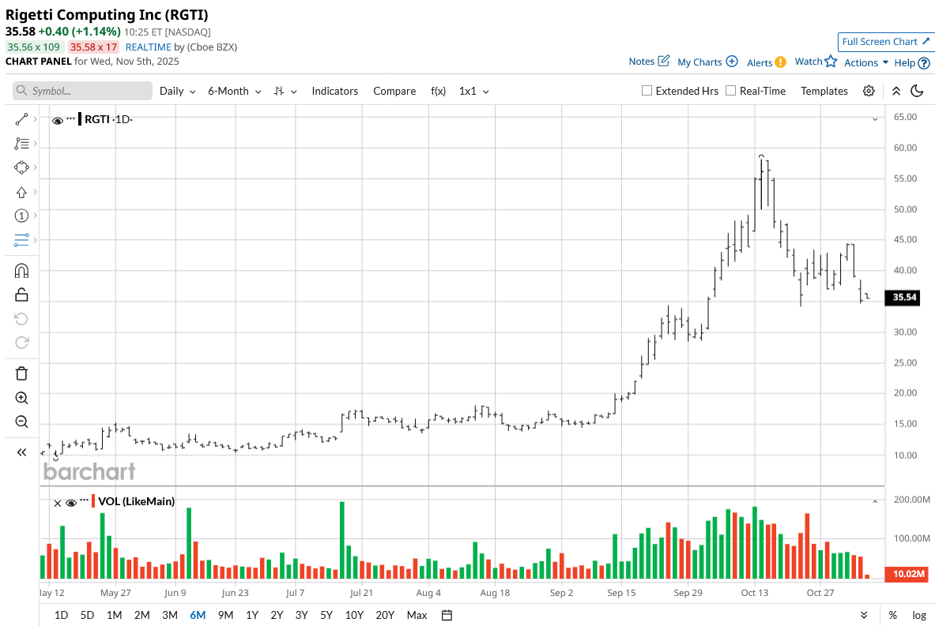
Task: Click the REALTIME link
Action: [x=148, y=47]
